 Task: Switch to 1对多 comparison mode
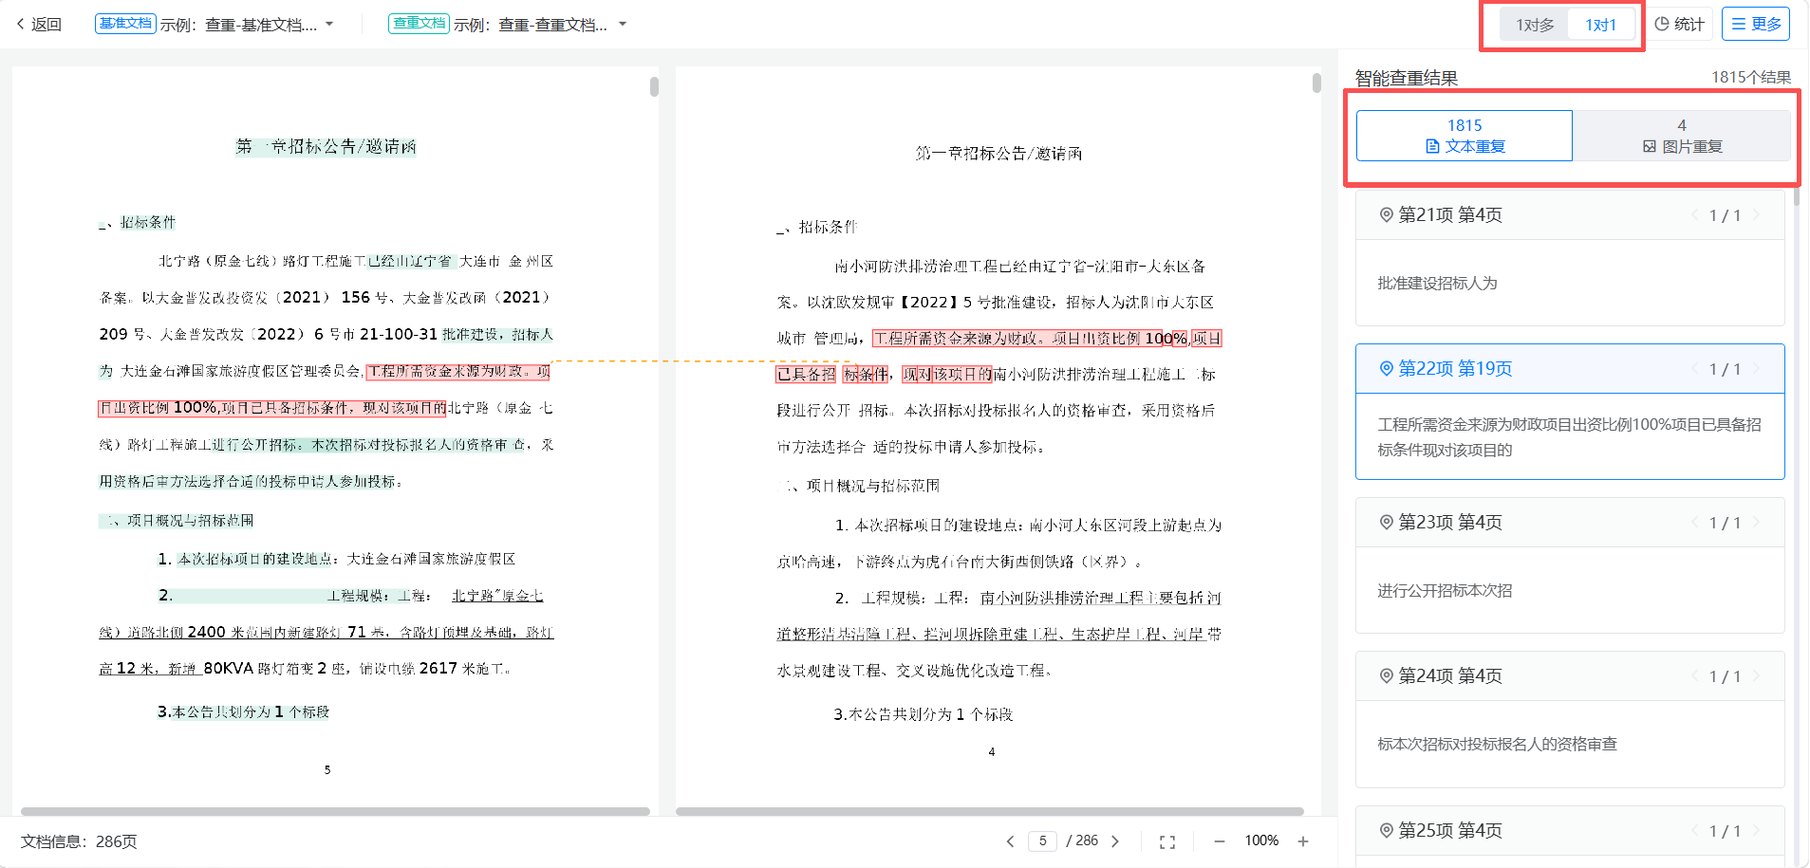point(1534,25)
